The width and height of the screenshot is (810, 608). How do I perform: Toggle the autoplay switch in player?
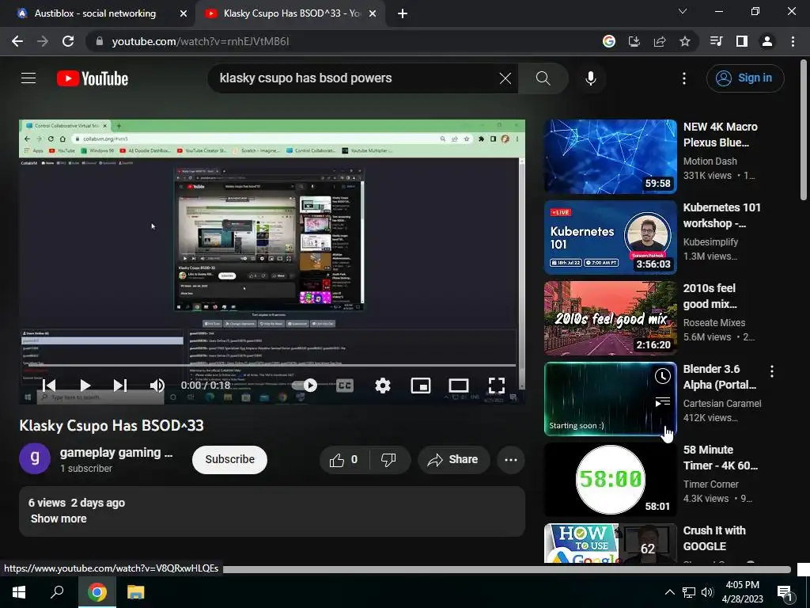(305, 386)
